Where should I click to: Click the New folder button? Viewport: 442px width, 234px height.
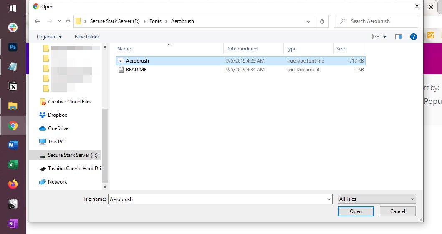coord(87,37)
